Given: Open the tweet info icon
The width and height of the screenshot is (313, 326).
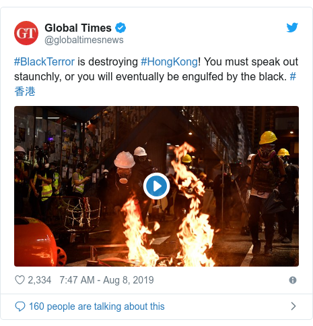Looking at the screenshot, I should (x=293, y=280).
